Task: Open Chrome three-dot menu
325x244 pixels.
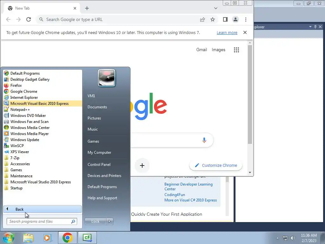Action: point(246,19)
